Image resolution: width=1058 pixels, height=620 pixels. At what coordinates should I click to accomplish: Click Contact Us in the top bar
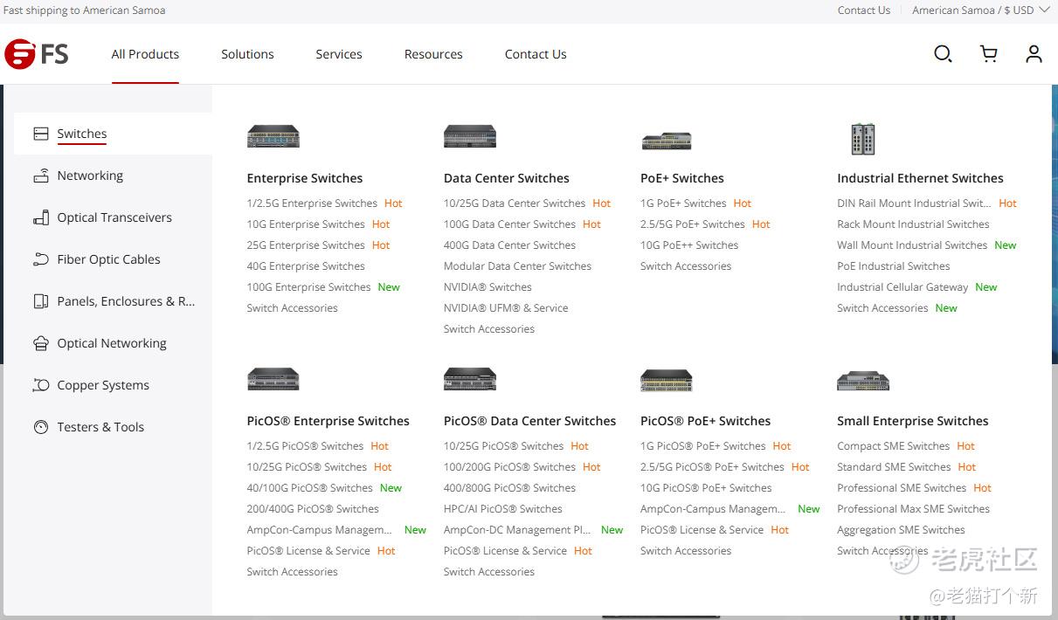863,10
